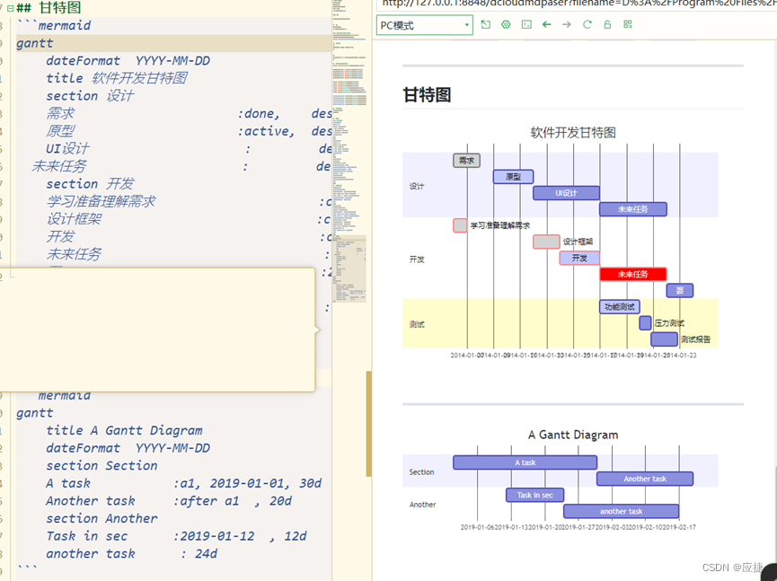Click the "学习准备理解需求" line in the editor
The height and width of the screenshot is (581, 777).
[x=102, y=201]
